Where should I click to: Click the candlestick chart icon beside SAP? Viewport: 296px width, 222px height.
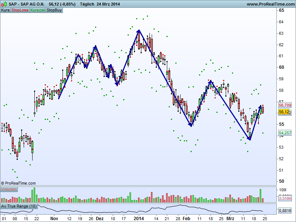click(x=4, y=4)
